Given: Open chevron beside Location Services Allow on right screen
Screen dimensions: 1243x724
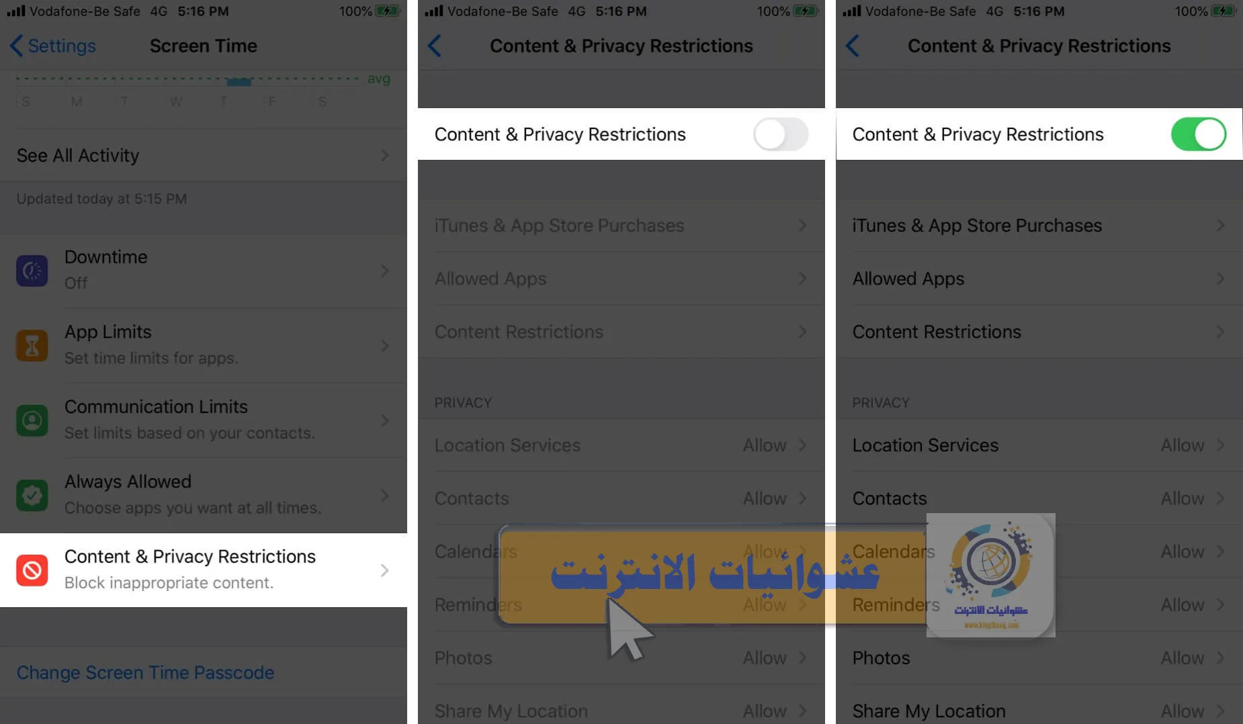Looking at the screenshot, I should tap(1220, 445).
